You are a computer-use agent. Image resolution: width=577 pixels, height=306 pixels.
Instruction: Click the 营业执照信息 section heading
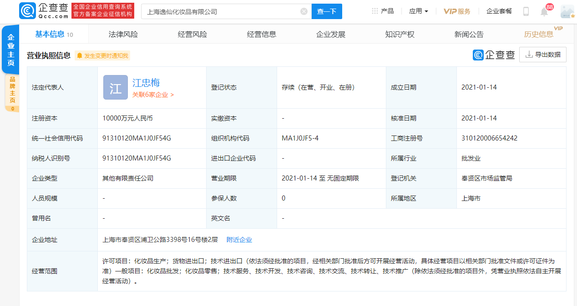[49, 55]
